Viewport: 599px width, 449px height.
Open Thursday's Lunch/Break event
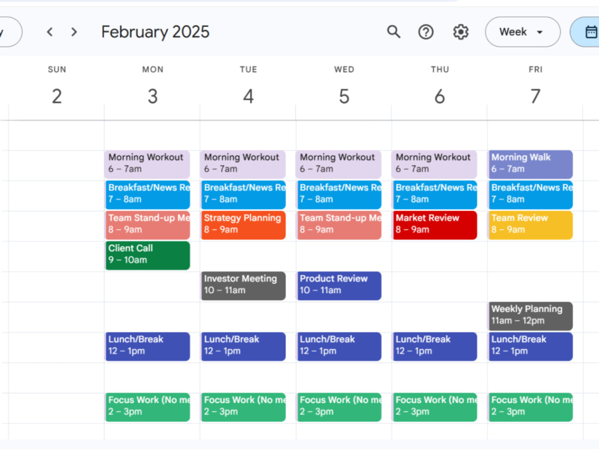tap(435, 346)
